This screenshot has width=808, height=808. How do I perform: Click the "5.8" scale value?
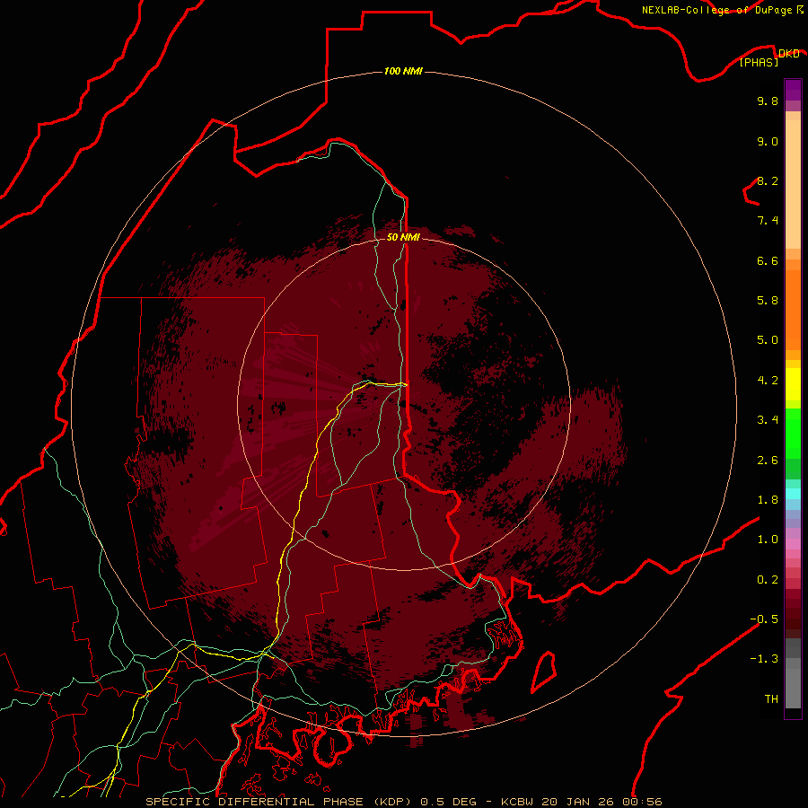click(x=768, y=301)
